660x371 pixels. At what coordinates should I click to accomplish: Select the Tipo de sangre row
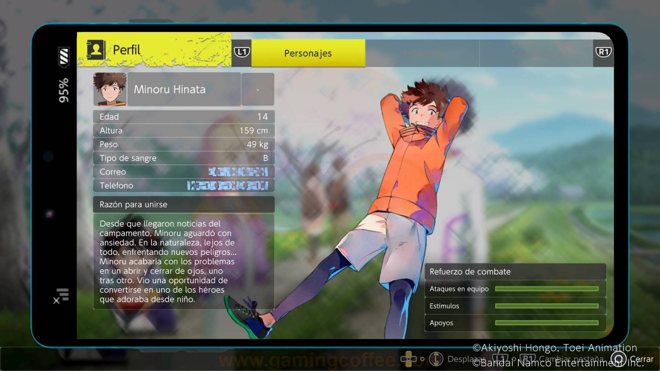(184, 158)
